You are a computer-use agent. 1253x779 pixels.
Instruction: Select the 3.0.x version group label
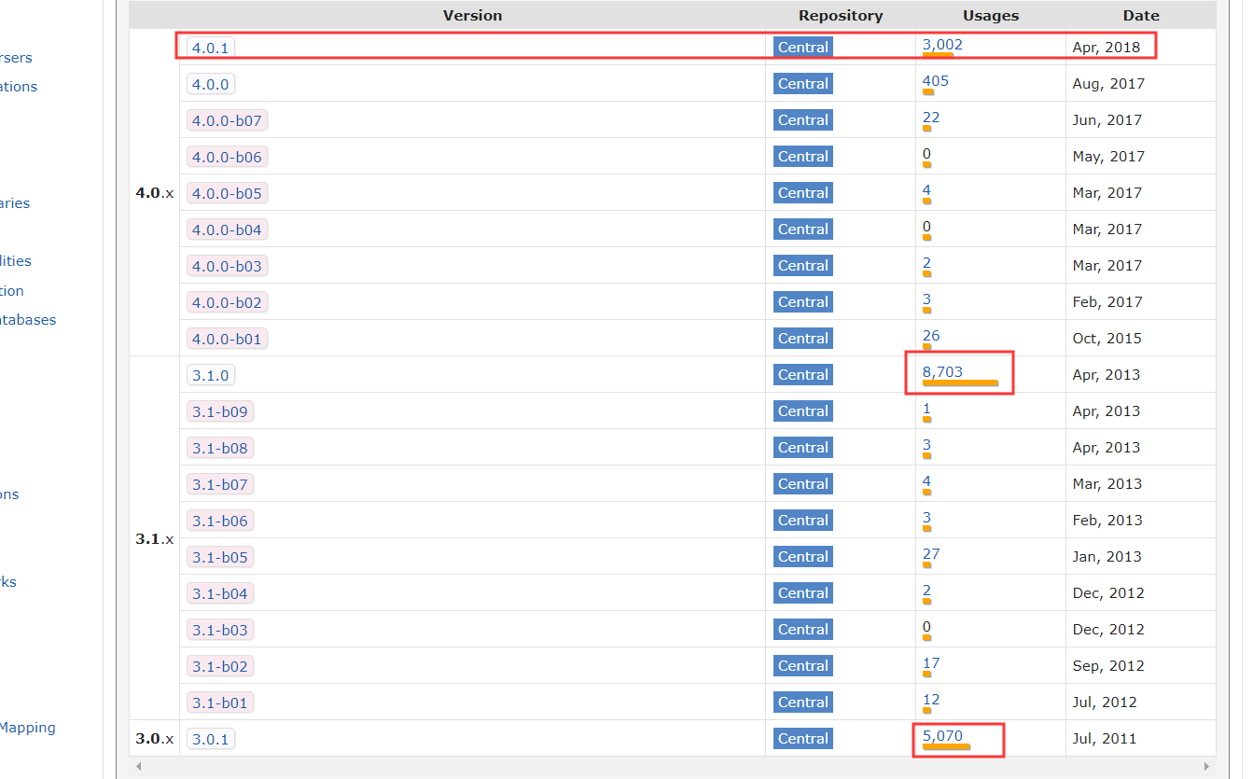154,739
